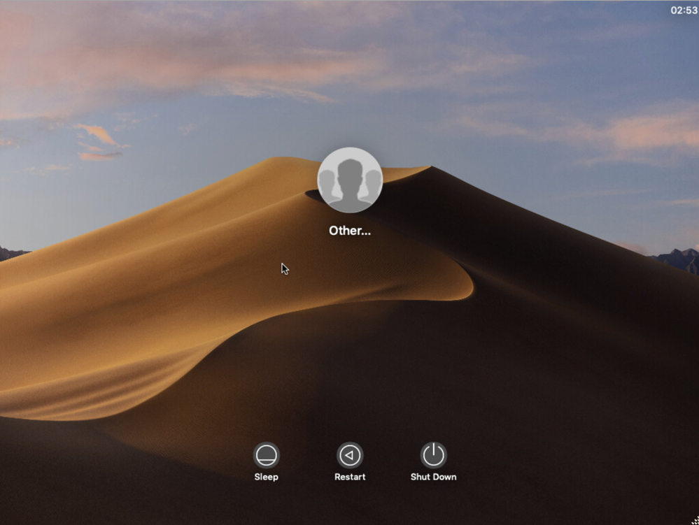Click the "Sleep" text label

coord(266,477)
